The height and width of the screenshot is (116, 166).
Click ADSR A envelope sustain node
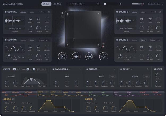pyautogui.click(x=64, y=107)
